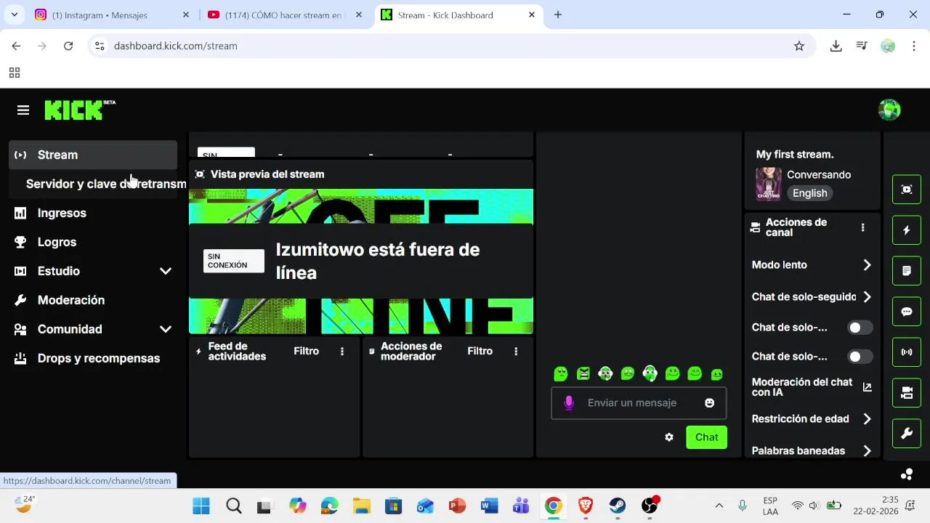Click Filtro in Feed de actividades
The image size is (930, 523).
coord(306,352)
